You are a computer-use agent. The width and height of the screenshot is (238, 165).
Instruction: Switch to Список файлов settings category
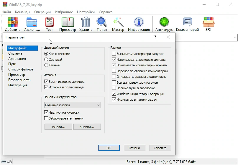tap(21, 69)
